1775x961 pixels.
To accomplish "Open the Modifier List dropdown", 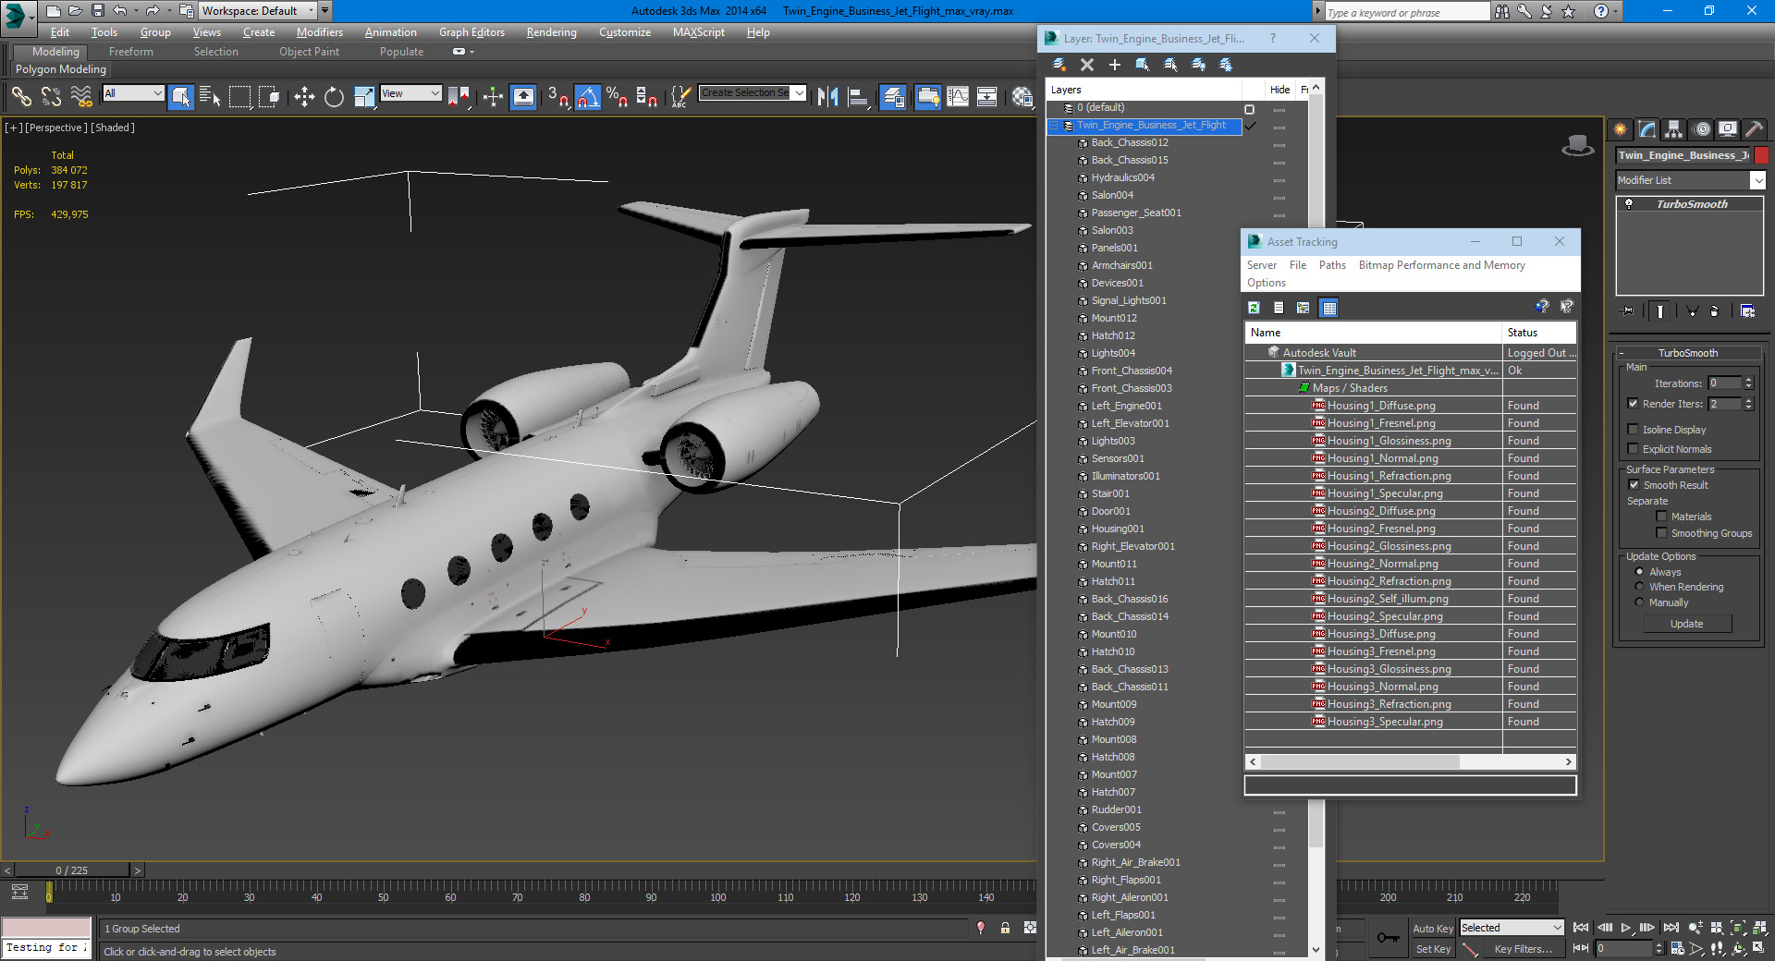I will click(x=1757, y=180).
